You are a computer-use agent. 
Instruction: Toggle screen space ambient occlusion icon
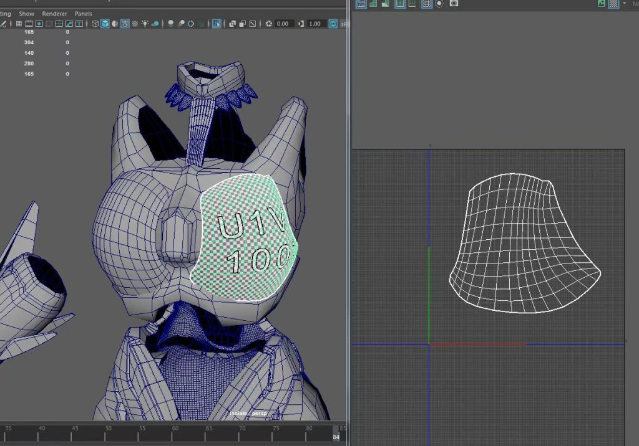(171, 24)
